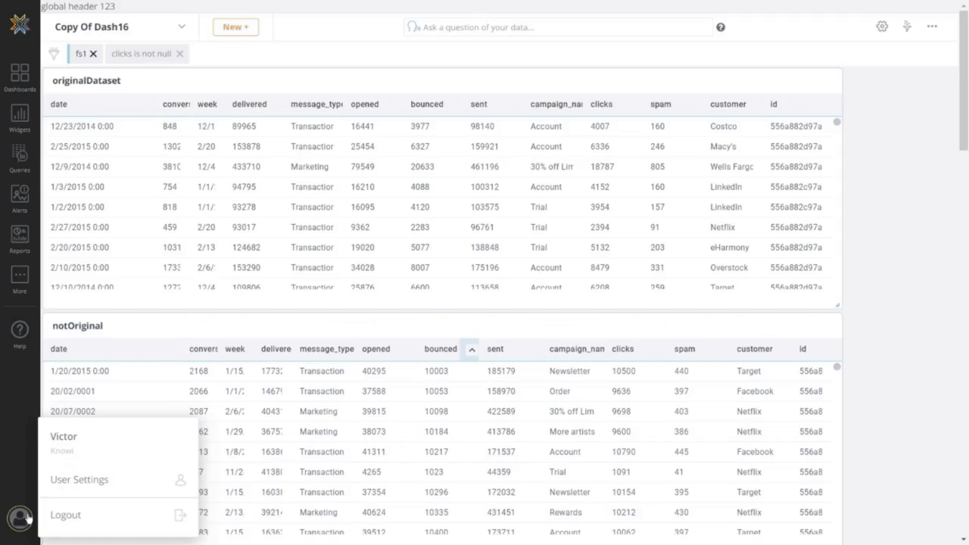Toggle sort arrow on bounced column
Image resolution: width=969 pixels, height=545 pixels.
[x=472, y=350]
